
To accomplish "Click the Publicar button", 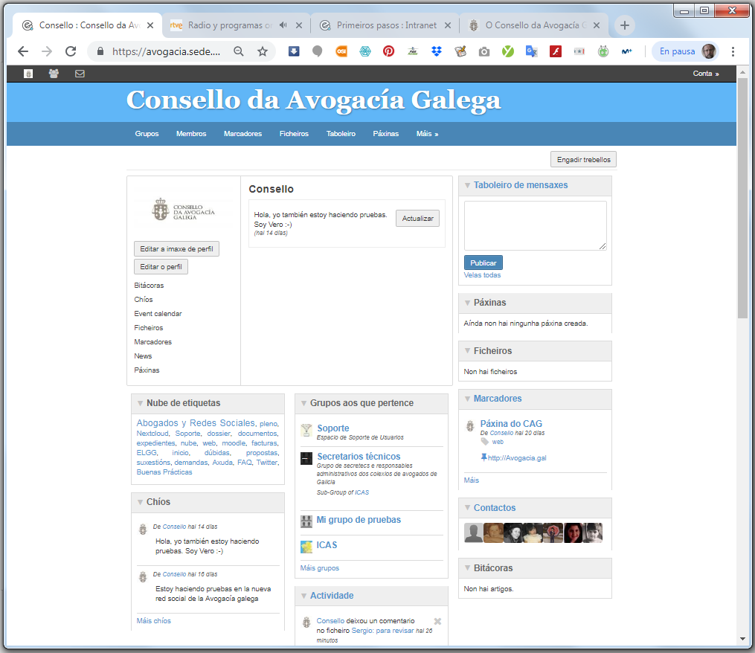I will pyautogui.click(x=483, y=263).
